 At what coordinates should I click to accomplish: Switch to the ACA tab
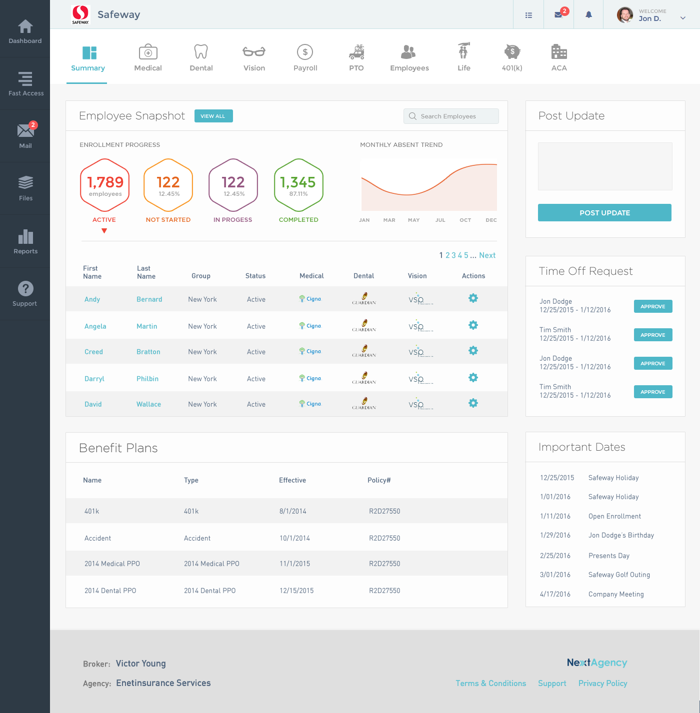pos(559,58)
